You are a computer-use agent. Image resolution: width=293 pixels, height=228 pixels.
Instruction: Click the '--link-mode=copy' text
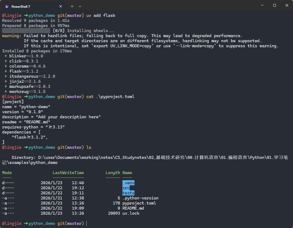pyautogui.click(x=195, y=46)
